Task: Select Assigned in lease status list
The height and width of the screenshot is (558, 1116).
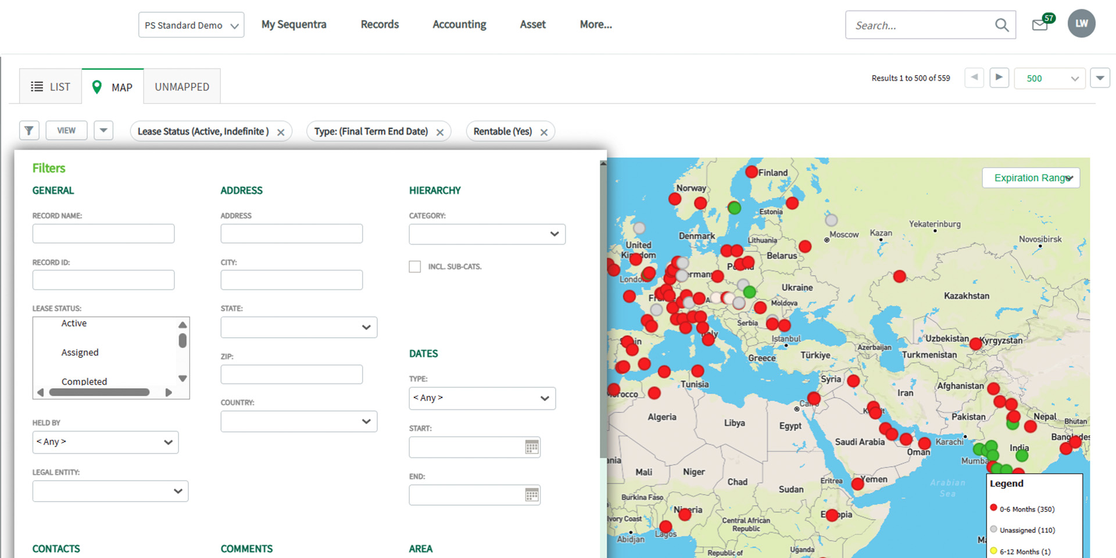Action: pyautogui.click(x=80, y=352)
